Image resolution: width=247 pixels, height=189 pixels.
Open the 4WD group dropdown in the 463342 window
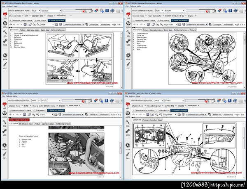28,106
